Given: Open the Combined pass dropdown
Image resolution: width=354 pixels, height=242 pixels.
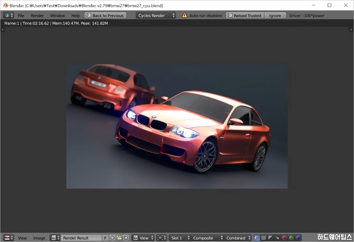Looking at the screenshot, I should click(x=238, y=238).
